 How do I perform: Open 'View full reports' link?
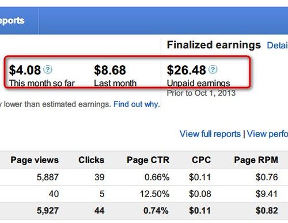pos(210,134)
